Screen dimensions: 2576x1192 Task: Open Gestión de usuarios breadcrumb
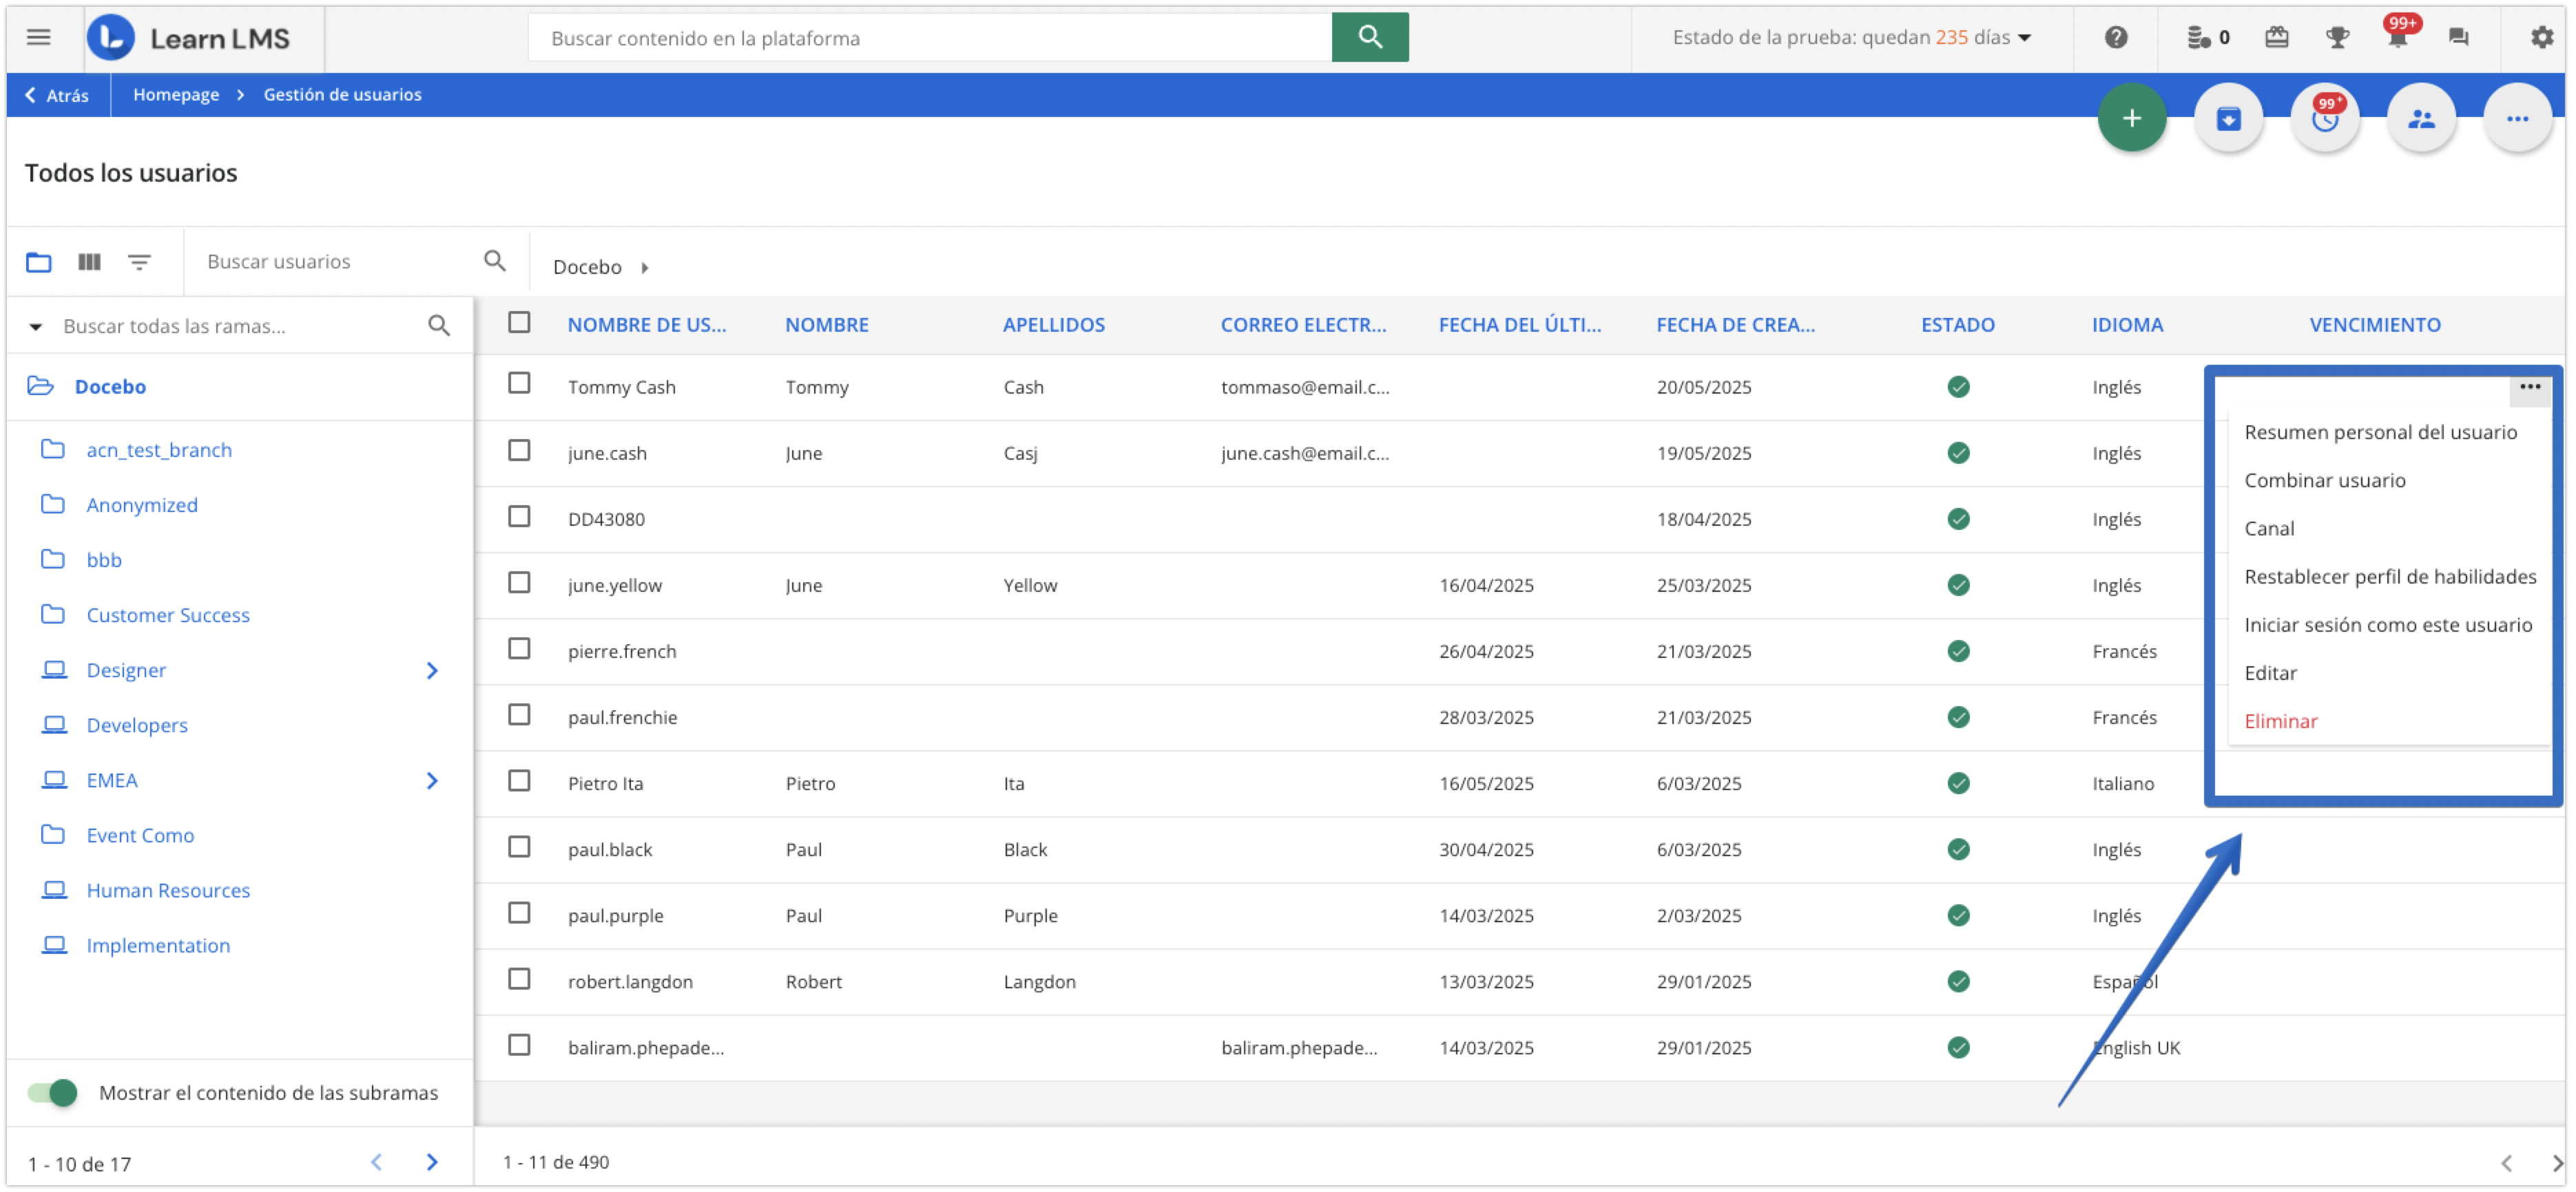pyautogui.click(x=342, y=94)
